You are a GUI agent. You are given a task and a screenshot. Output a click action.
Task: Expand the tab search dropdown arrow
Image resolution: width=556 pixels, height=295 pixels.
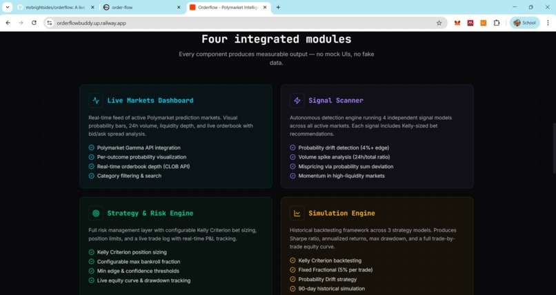point(7,7)
